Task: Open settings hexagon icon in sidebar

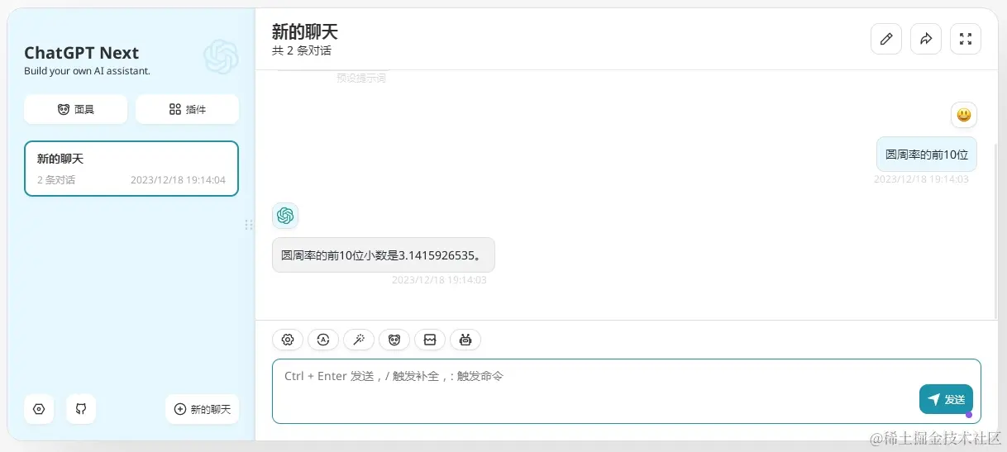Action: (39, 409)
